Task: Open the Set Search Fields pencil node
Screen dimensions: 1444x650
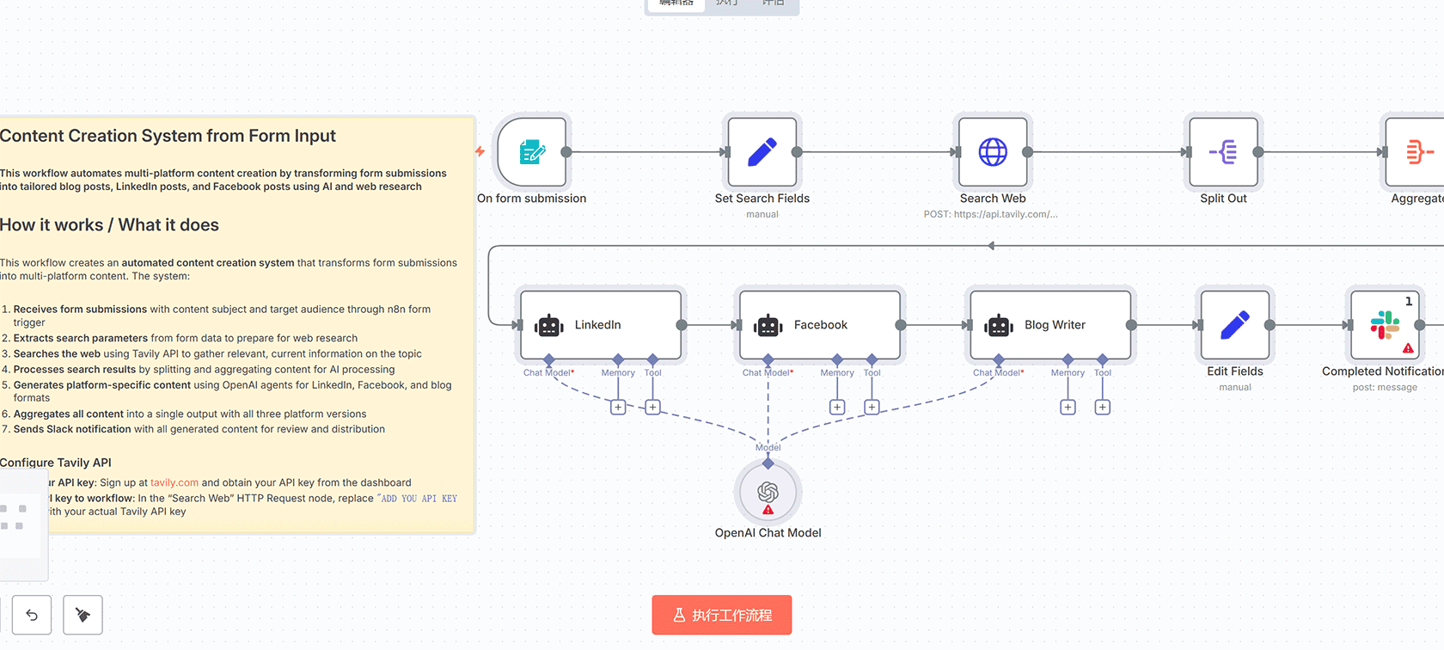Action: click(762, 153)
